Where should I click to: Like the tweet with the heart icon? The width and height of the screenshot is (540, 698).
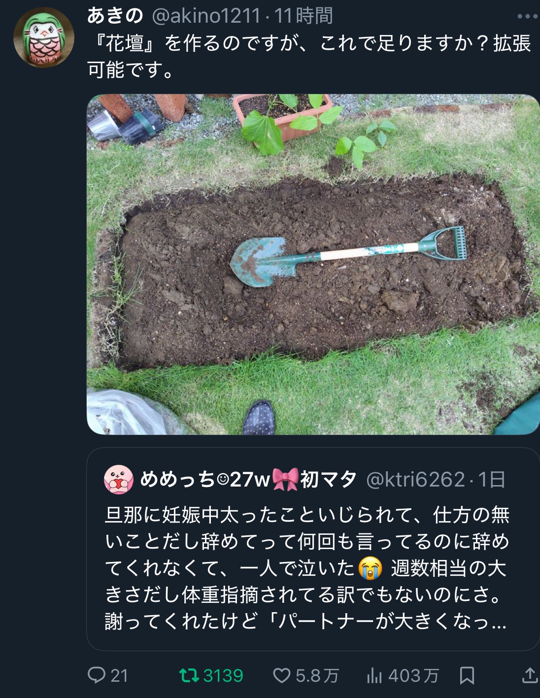tap(281, 675)
